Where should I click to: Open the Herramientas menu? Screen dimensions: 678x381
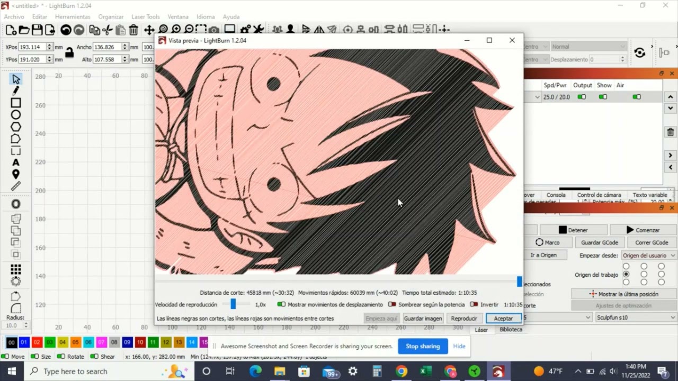pyautogui.click(x=73, y=17)
